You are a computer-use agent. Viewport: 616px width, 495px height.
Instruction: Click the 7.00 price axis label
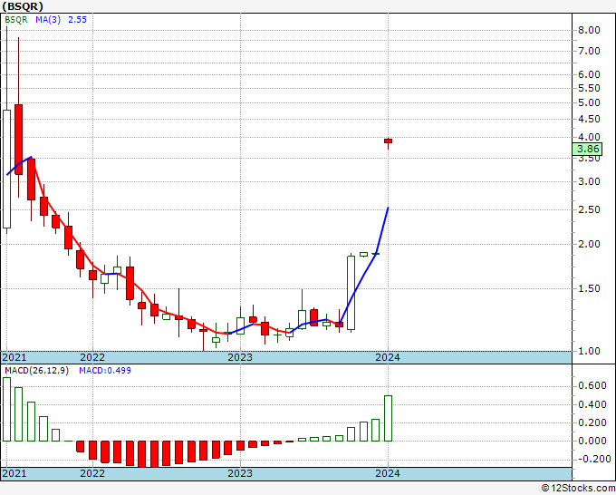click(590, 51)
